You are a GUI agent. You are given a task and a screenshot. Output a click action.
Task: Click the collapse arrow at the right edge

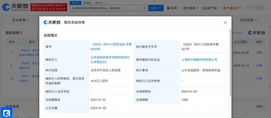point(269,86)
